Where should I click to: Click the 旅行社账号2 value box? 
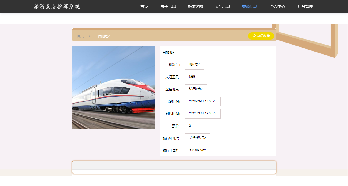click(198, 138)
